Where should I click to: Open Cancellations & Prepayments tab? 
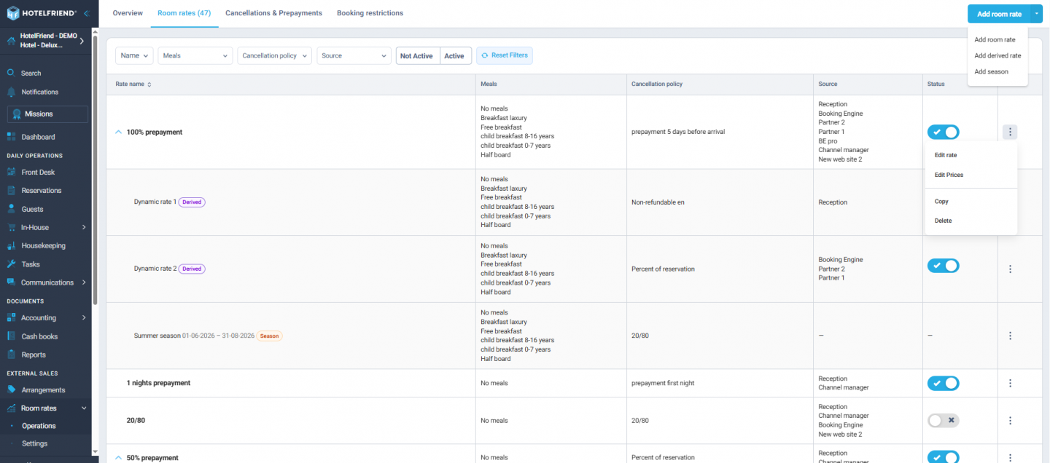(x=273, y=13)
